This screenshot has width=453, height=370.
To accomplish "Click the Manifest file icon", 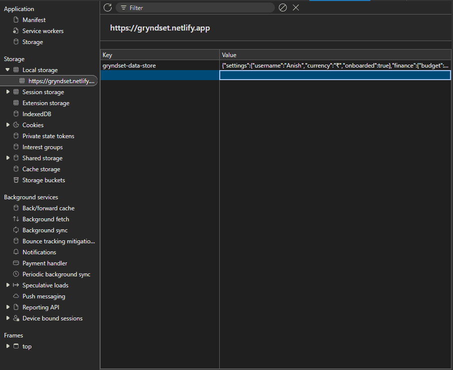I will pos(16,20).
